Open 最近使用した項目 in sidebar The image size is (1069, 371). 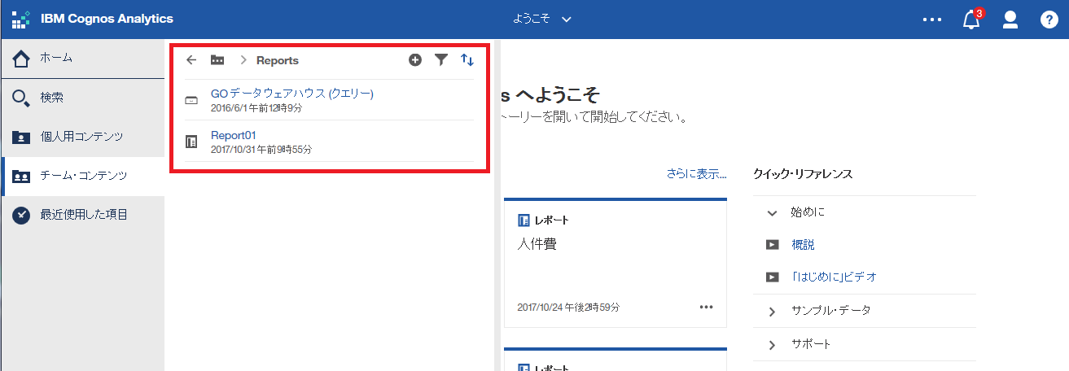point(82,215)
